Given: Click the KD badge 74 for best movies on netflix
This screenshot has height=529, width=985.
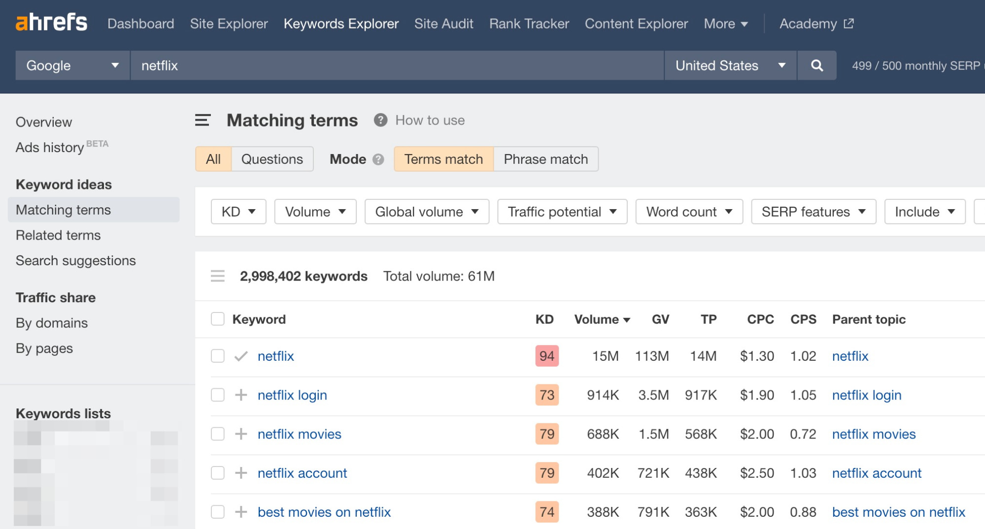Looking at the screenshot, I should click(x=547, y=512).
